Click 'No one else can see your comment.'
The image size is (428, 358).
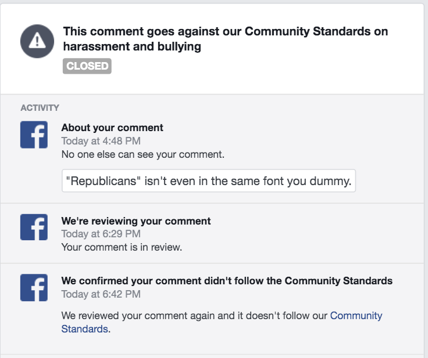tap(142, 155)
